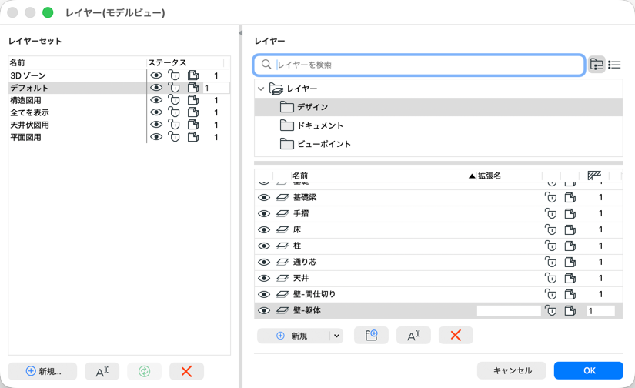Toggle visibility eye for 平面図用 layer set
This screenshot has width=635, height=388.
tap(156, 137)
